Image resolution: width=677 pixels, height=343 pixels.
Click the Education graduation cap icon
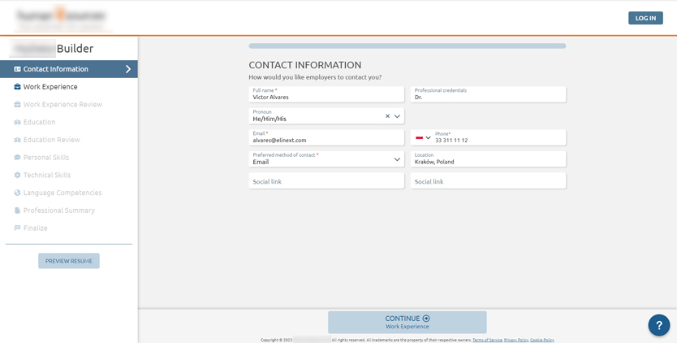[x=17, y=122]
